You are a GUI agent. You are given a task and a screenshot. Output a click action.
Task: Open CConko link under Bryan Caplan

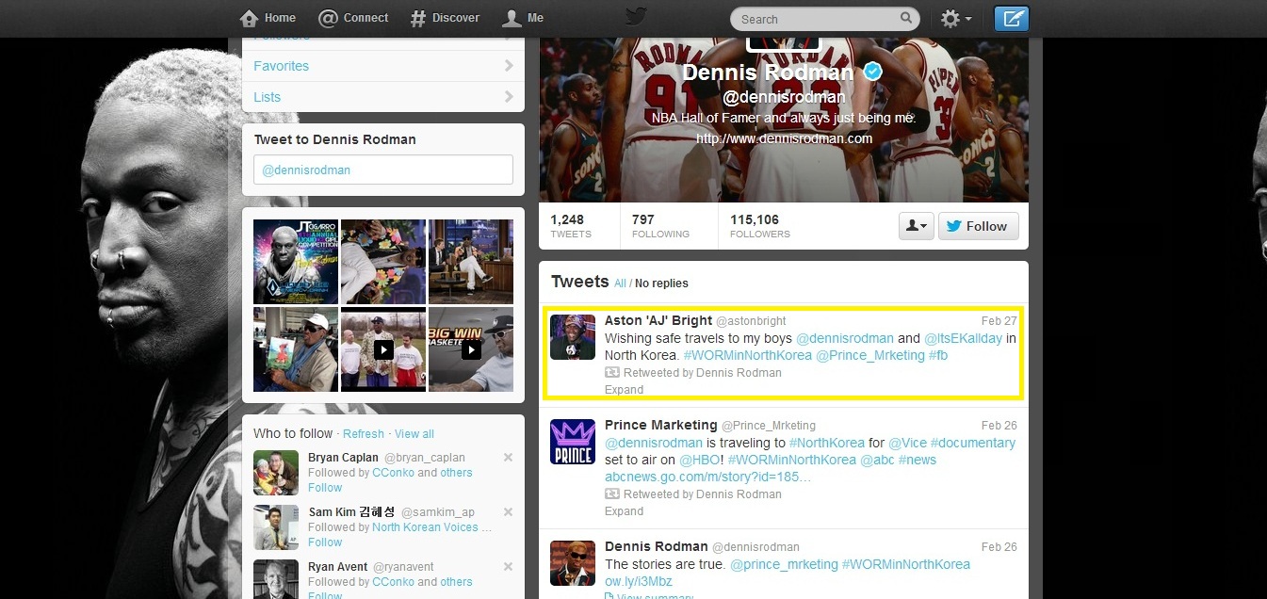[x=393, y=473]
